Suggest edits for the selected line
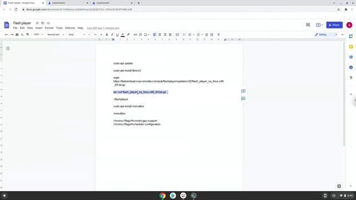This screenshot has height=200, width=356. [x=243, y=99]
